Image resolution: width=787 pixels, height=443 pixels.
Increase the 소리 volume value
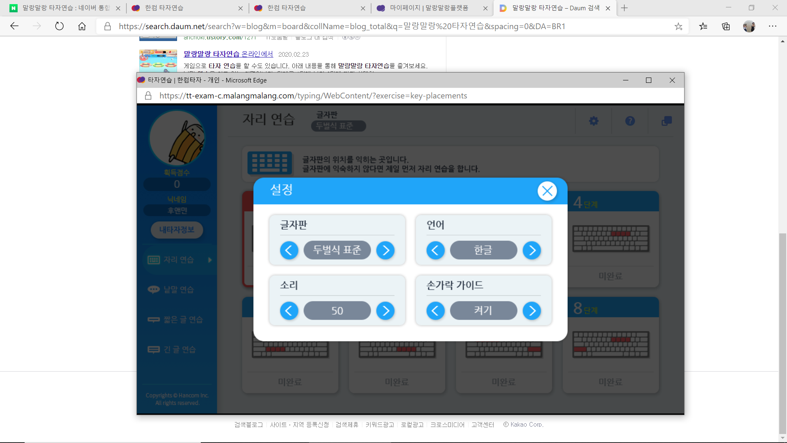tap(385, 311)
